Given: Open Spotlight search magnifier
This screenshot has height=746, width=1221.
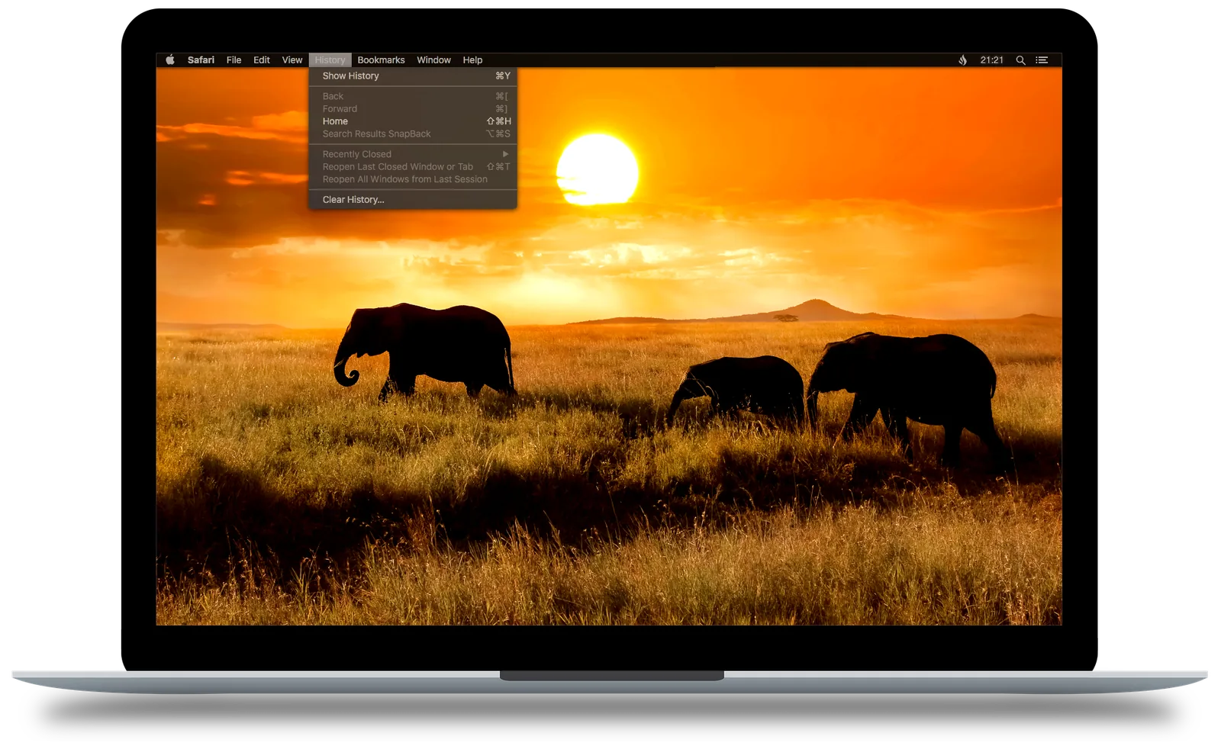Looking at the screenshot, I should 1020,60.
